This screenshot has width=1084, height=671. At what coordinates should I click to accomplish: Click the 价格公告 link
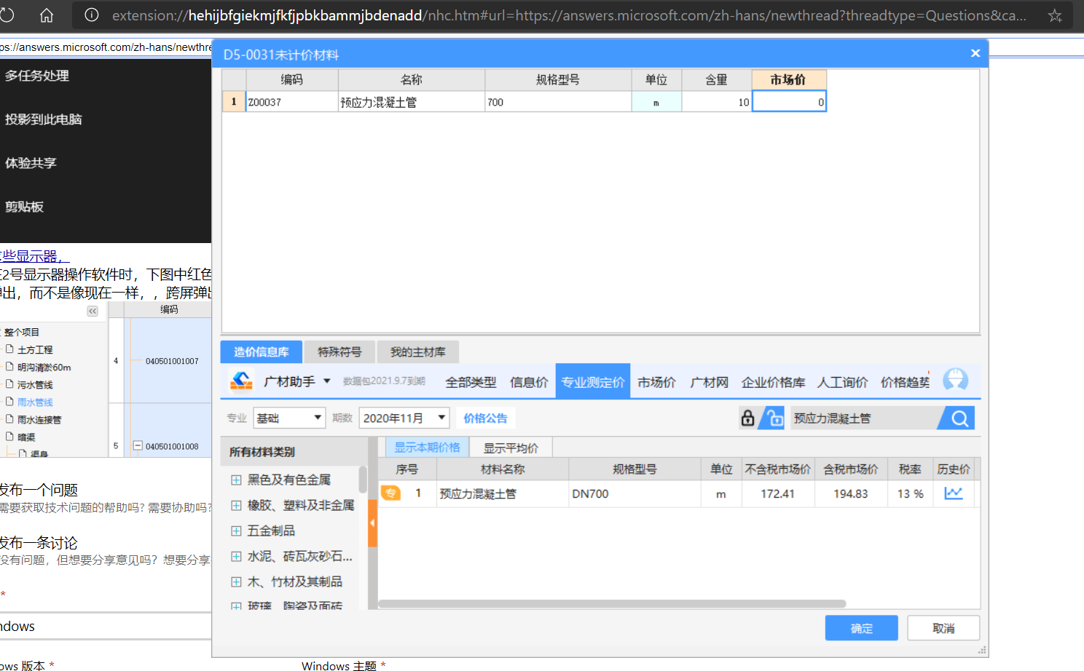coord(485,418)
